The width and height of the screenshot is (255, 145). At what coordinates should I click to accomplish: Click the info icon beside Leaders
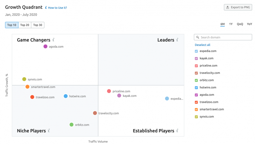pyautogui.click(x=177, y=40)
